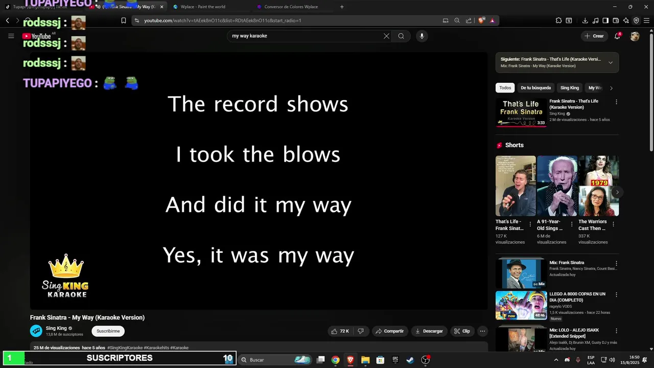
Task: Go to the YouTube home logo
Action: [37, 36]
